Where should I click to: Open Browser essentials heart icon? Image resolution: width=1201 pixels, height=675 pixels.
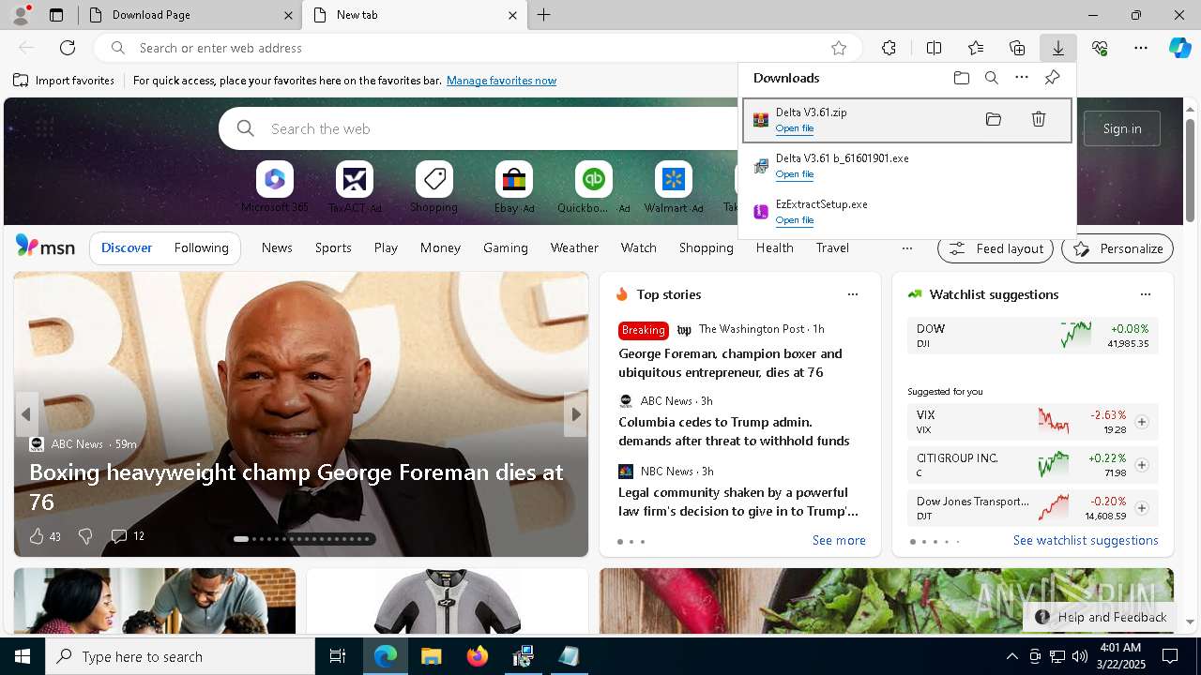click(1100, 48)
